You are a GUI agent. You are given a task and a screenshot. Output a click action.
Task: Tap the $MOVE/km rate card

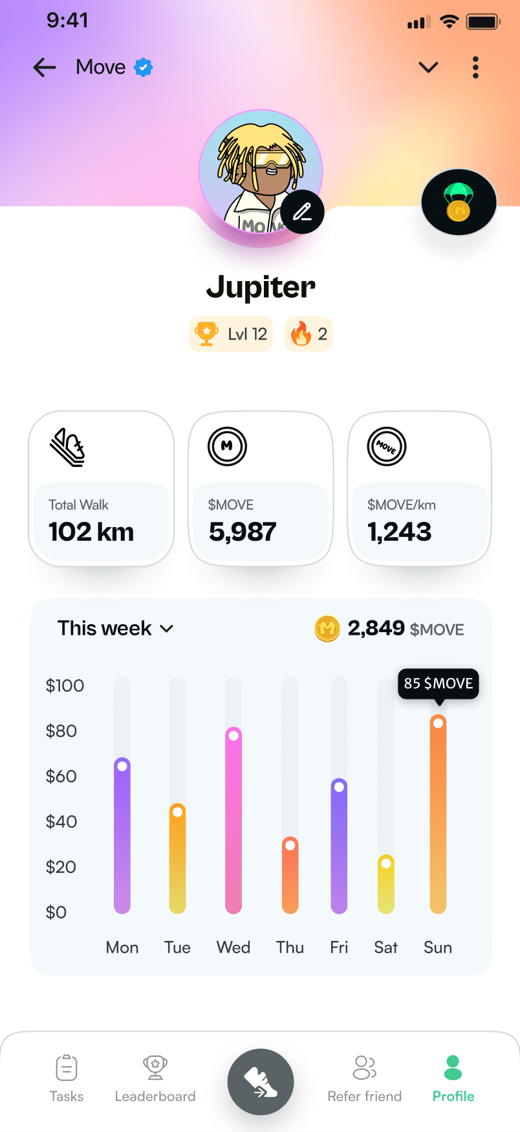point(420,488)
